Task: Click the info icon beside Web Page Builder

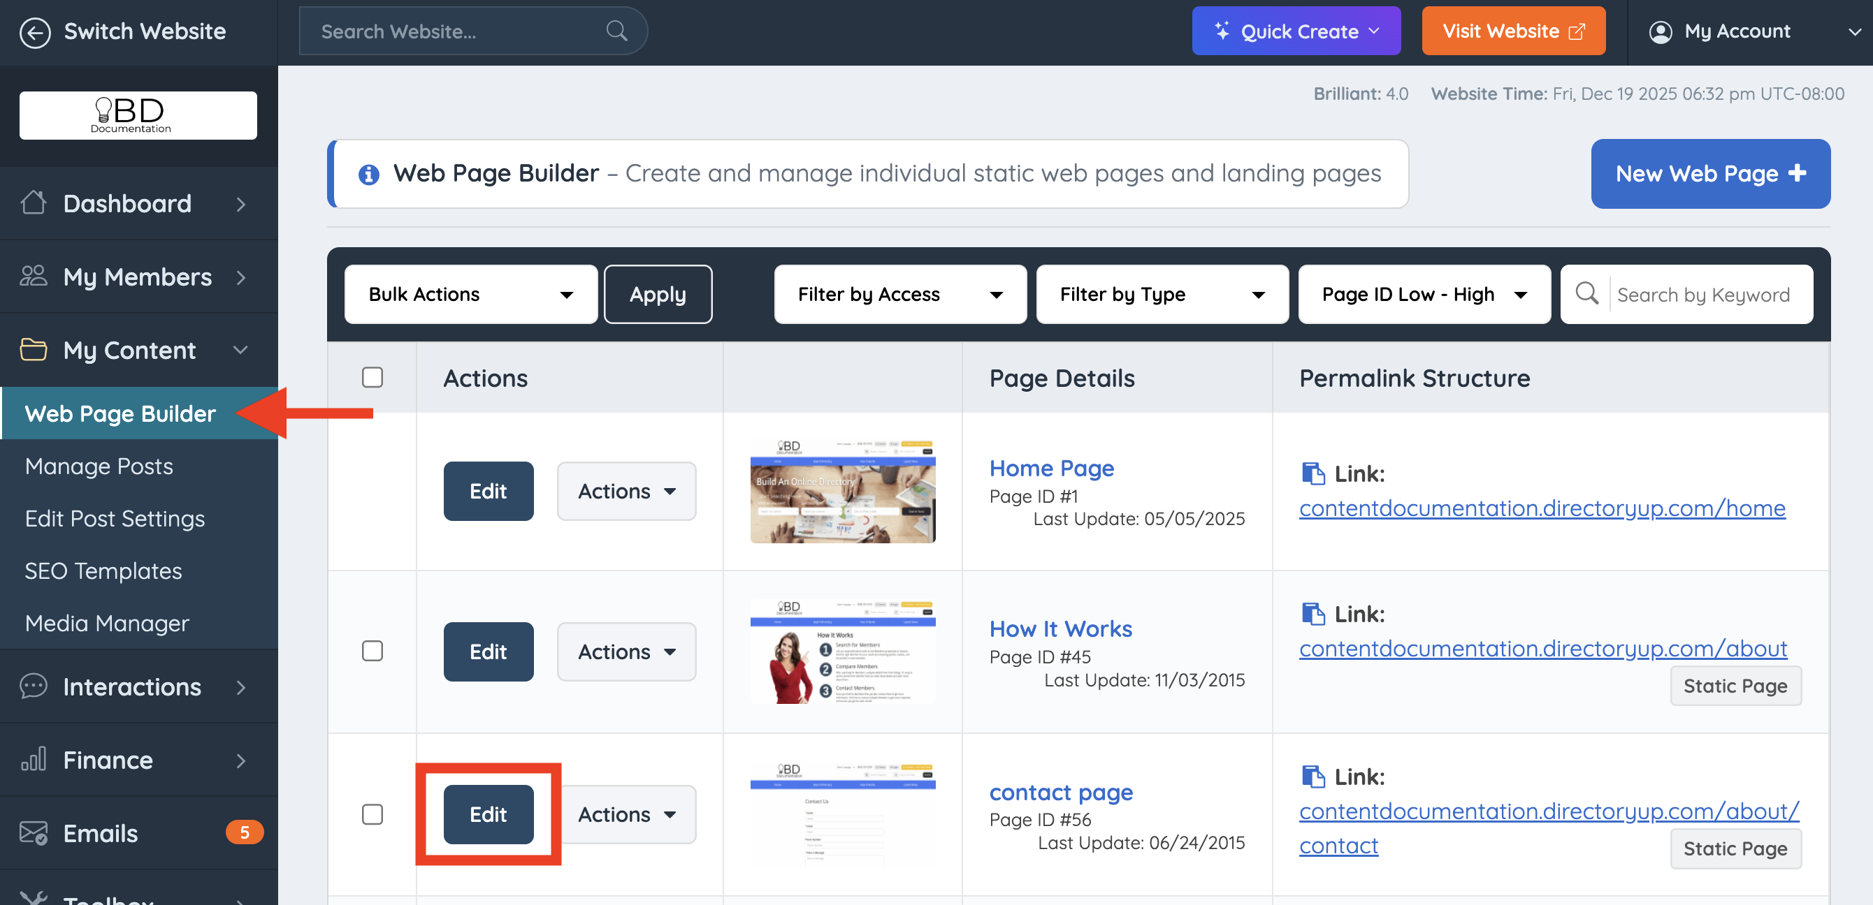Action: [x=368, y=175]
